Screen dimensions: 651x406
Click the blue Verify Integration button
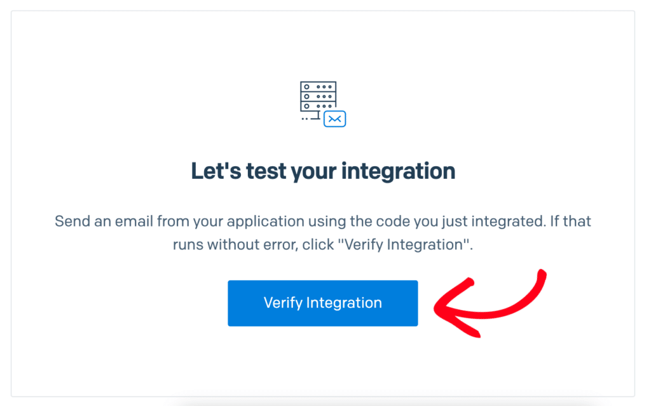click(322, 303)
